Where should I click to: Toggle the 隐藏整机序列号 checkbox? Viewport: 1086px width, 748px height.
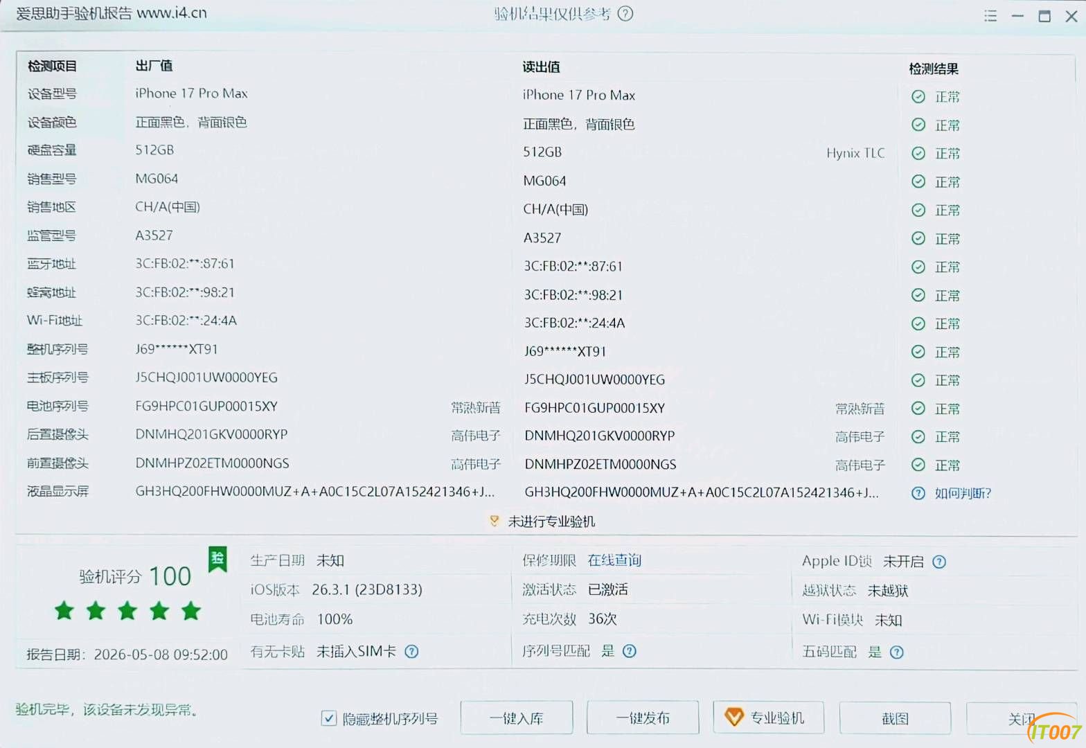pyautogui.click(x=329, y=718)
